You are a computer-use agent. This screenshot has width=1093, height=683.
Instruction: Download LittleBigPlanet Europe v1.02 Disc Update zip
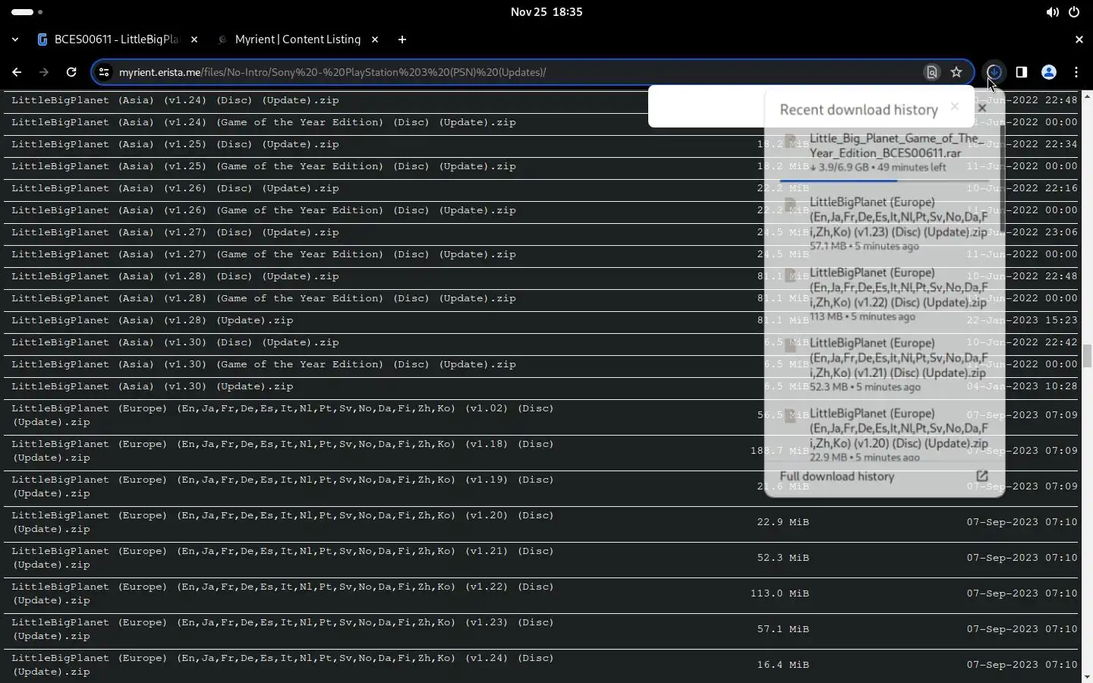(282, 415)
